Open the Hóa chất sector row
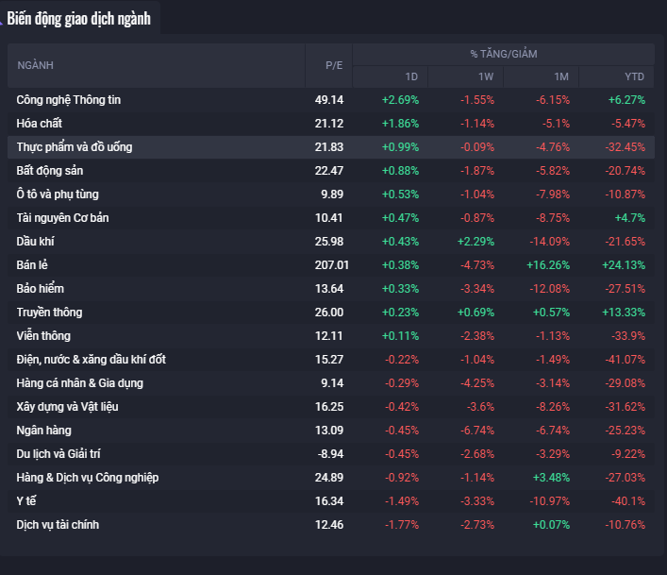 pos(40,124)
